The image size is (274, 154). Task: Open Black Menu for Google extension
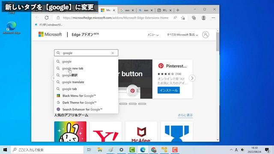coord(86,96)
